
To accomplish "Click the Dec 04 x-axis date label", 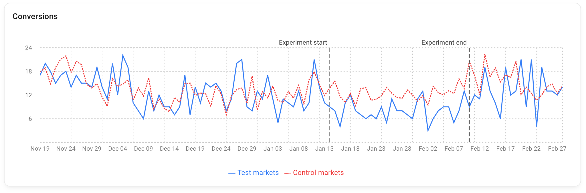I will 118,149.
